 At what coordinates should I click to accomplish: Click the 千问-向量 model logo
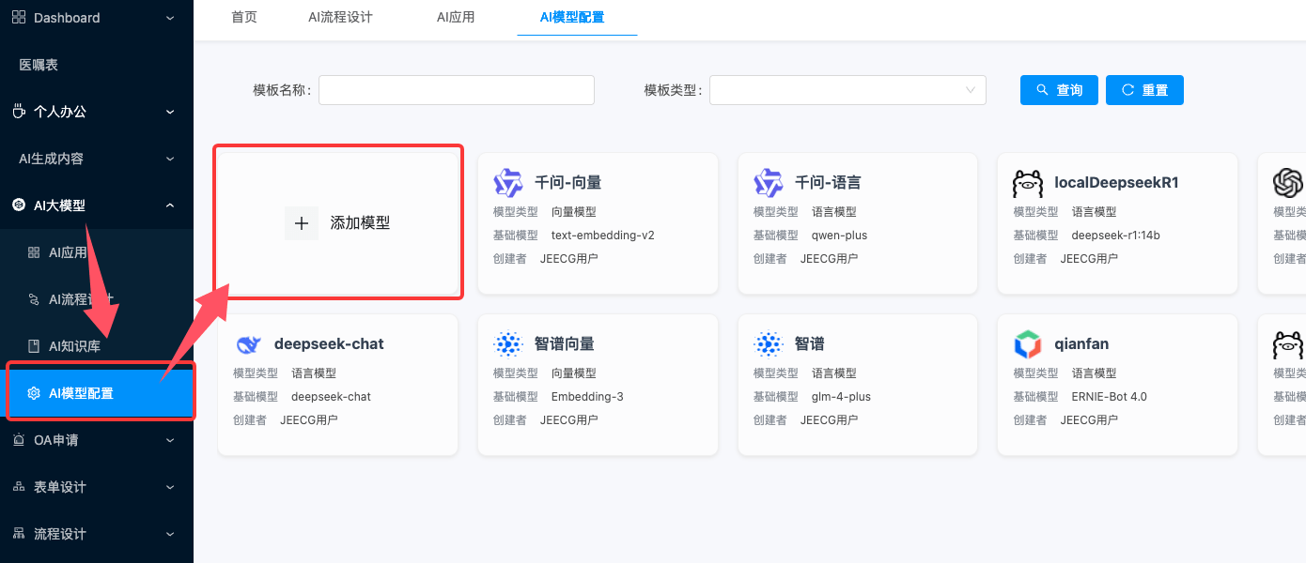[508, 182]
